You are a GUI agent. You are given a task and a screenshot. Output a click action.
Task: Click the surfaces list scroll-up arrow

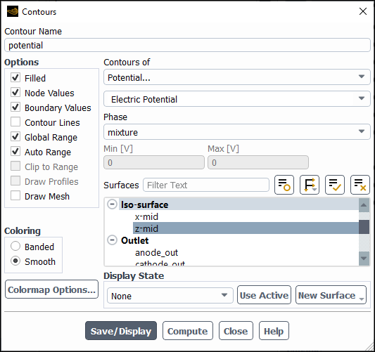tap(364, 205)
